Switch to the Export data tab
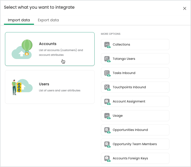The image size is (191, 167). [x=48, y=20]
